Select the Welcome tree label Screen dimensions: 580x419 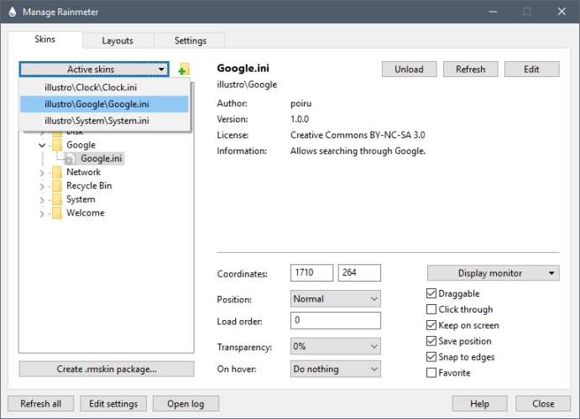coord(86,213)
